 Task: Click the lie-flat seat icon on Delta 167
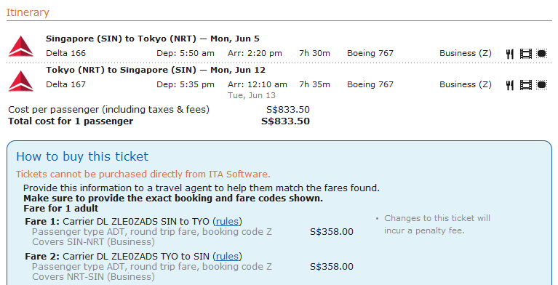pyautogui.click(x=541, y=84)
